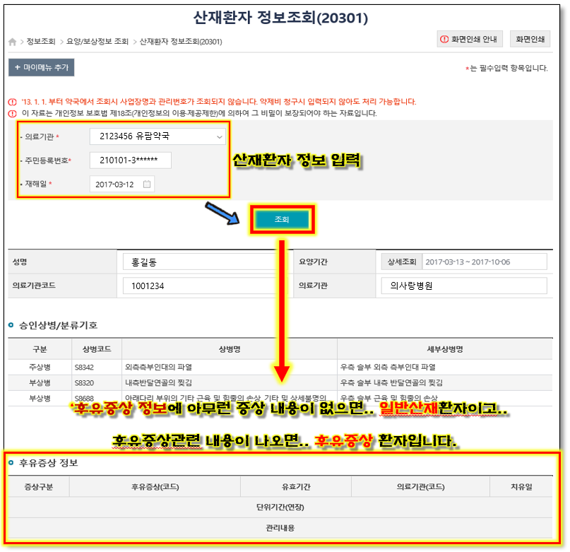Select 산재환자 정보조회(20301) breadcrumb item
Image resolution: width=570 pixels, height=552 pixels.
coord(181,42)
